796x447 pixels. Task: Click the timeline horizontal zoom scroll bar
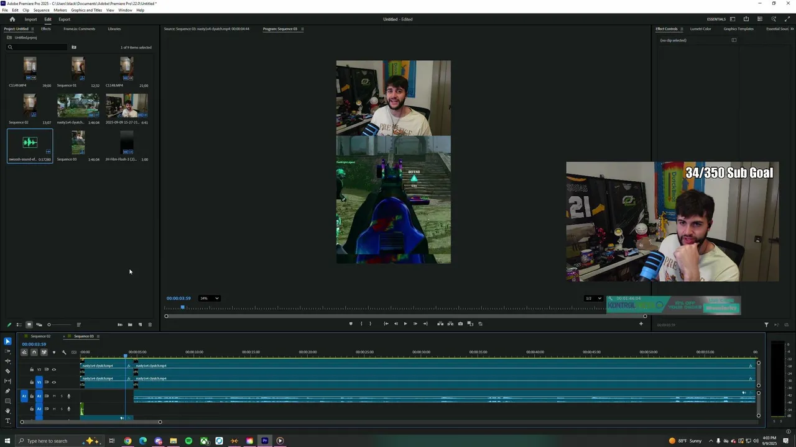91,422
